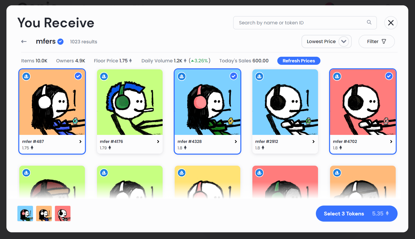Click the OpenSea badge on mfer #4176
This screenshot has width=415, height=239.
(x=104, y=77)
